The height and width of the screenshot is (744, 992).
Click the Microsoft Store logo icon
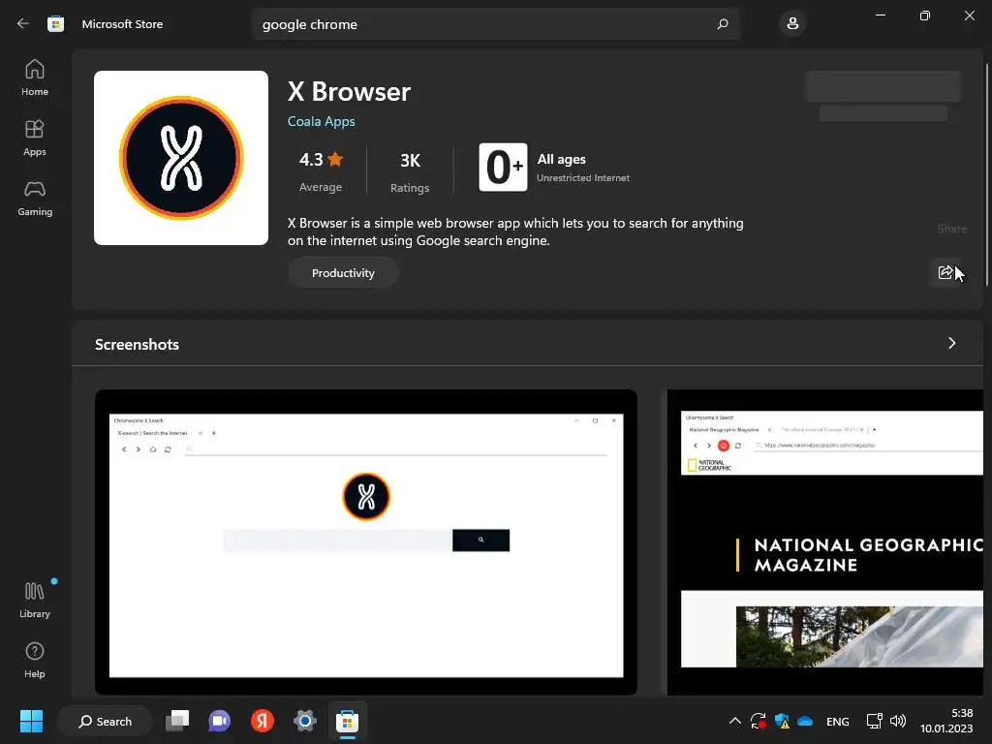pos(55,24)
